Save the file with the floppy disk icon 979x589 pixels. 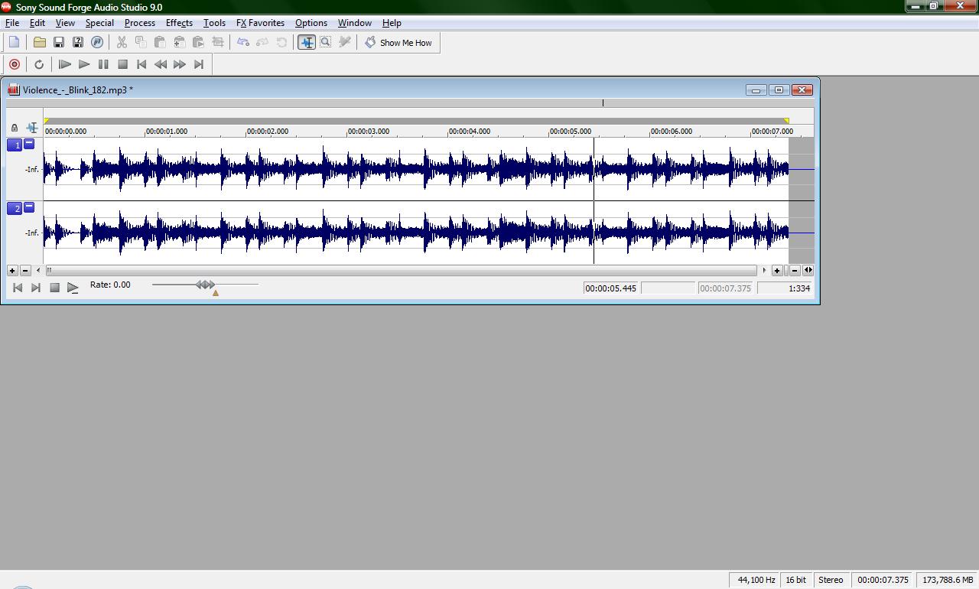(58, 42)
